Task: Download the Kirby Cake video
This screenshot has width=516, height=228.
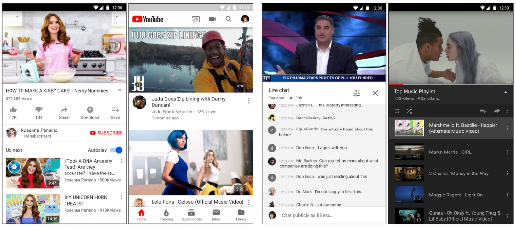Action: pyautogui.click(x=90, y=109)
